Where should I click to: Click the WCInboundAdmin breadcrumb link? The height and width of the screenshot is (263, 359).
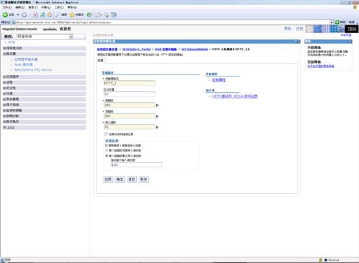[194, 49]
